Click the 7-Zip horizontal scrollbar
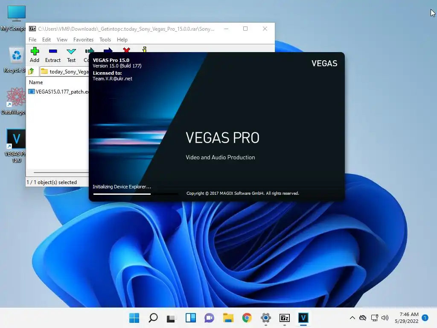437x328 pixels. (x=61, y=173)
